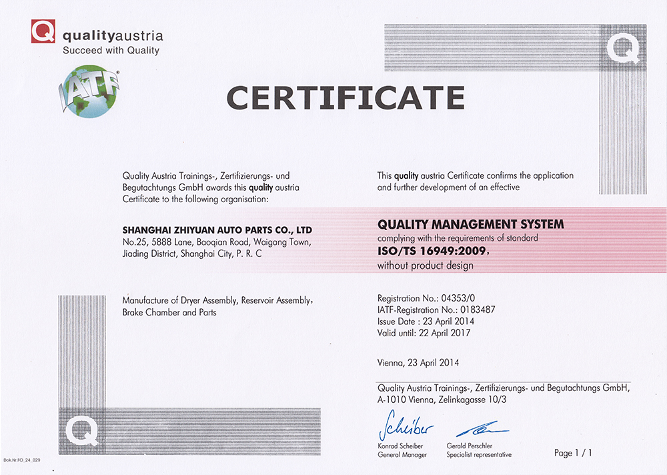667x475 pixels.
Task: Click the Zelinkagasse 10/3 Vienna address
Action: [x=442, y=400]
